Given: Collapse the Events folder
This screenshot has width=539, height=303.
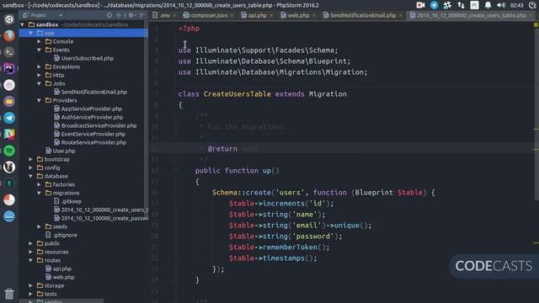Looking at the screenshot, I should 40,50.
